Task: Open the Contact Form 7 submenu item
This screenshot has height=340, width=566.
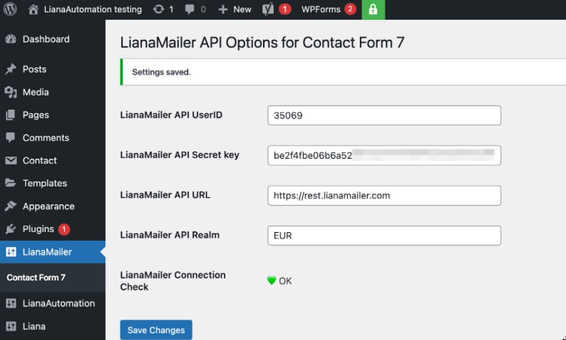Action: [36, 277]
